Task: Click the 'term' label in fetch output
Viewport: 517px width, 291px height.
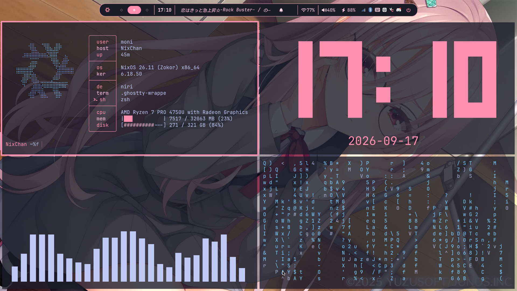Action: (x=103, y=93)
